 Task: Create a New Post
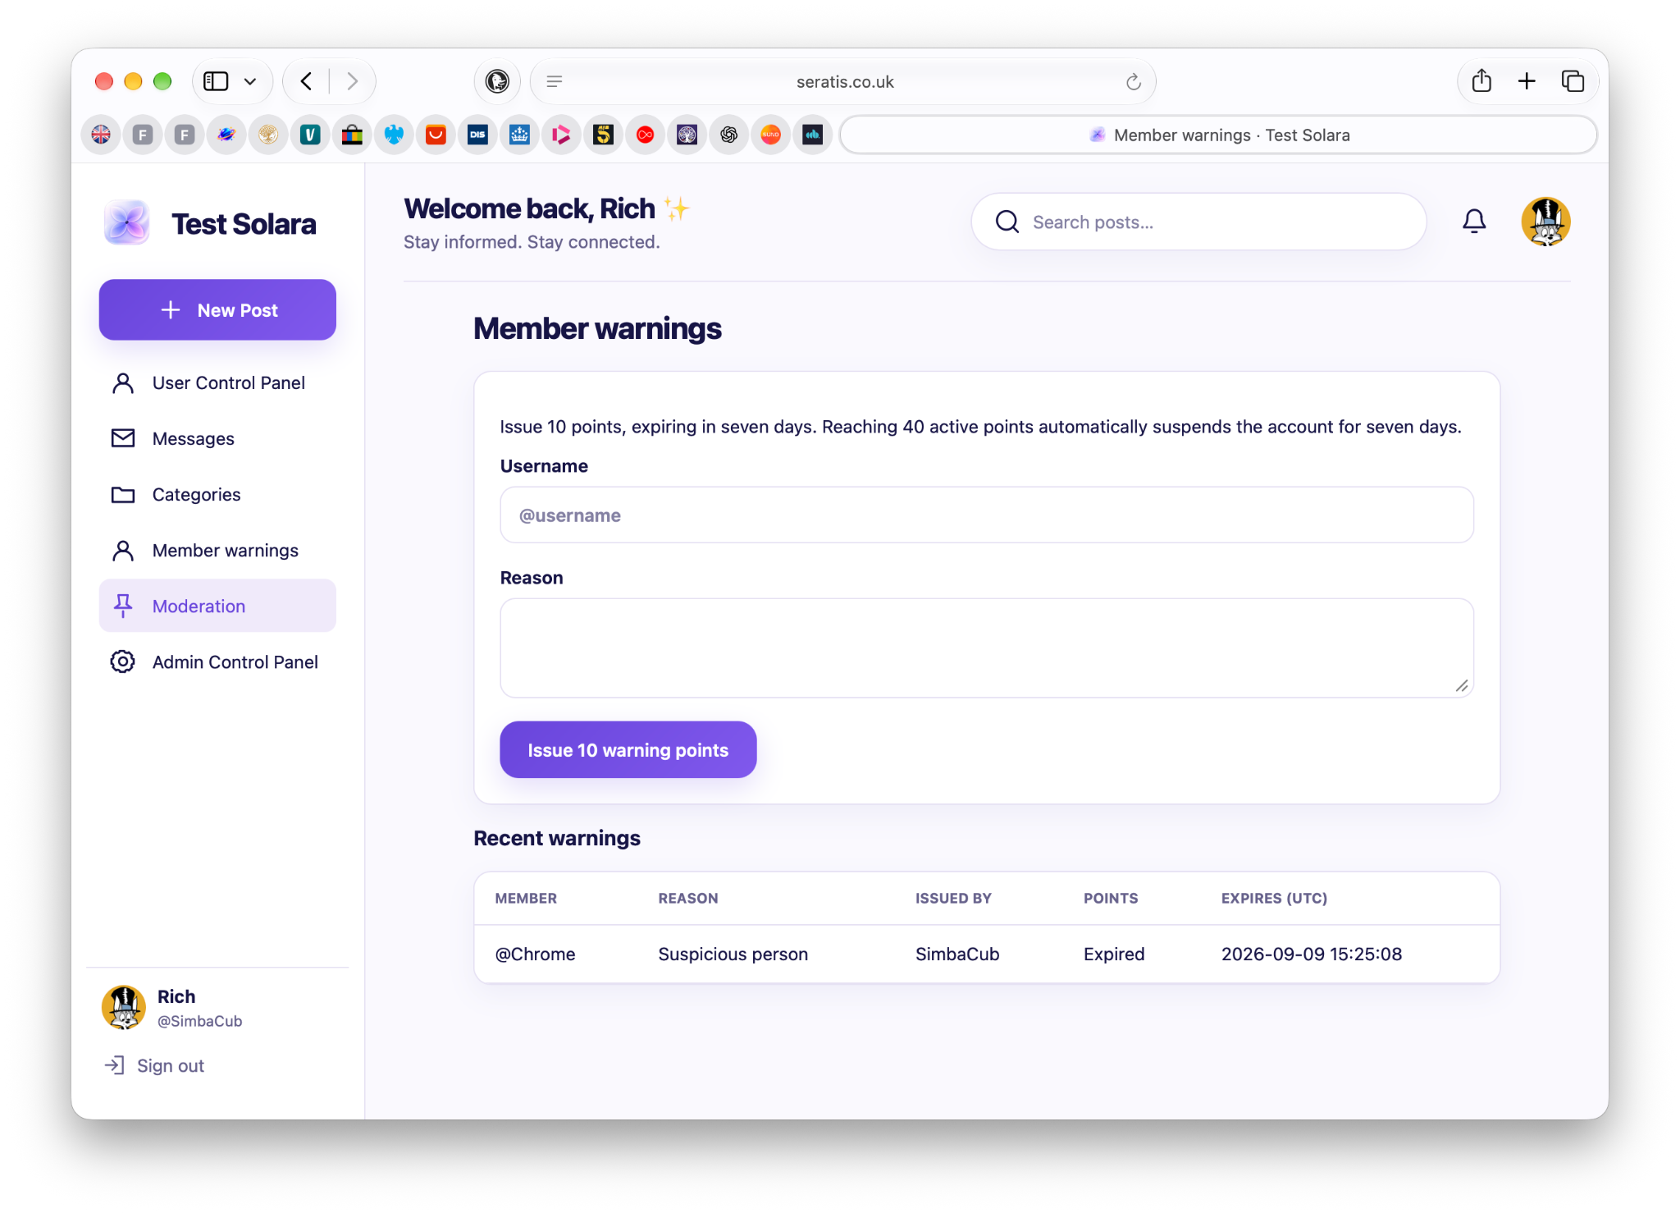point(217,310)
